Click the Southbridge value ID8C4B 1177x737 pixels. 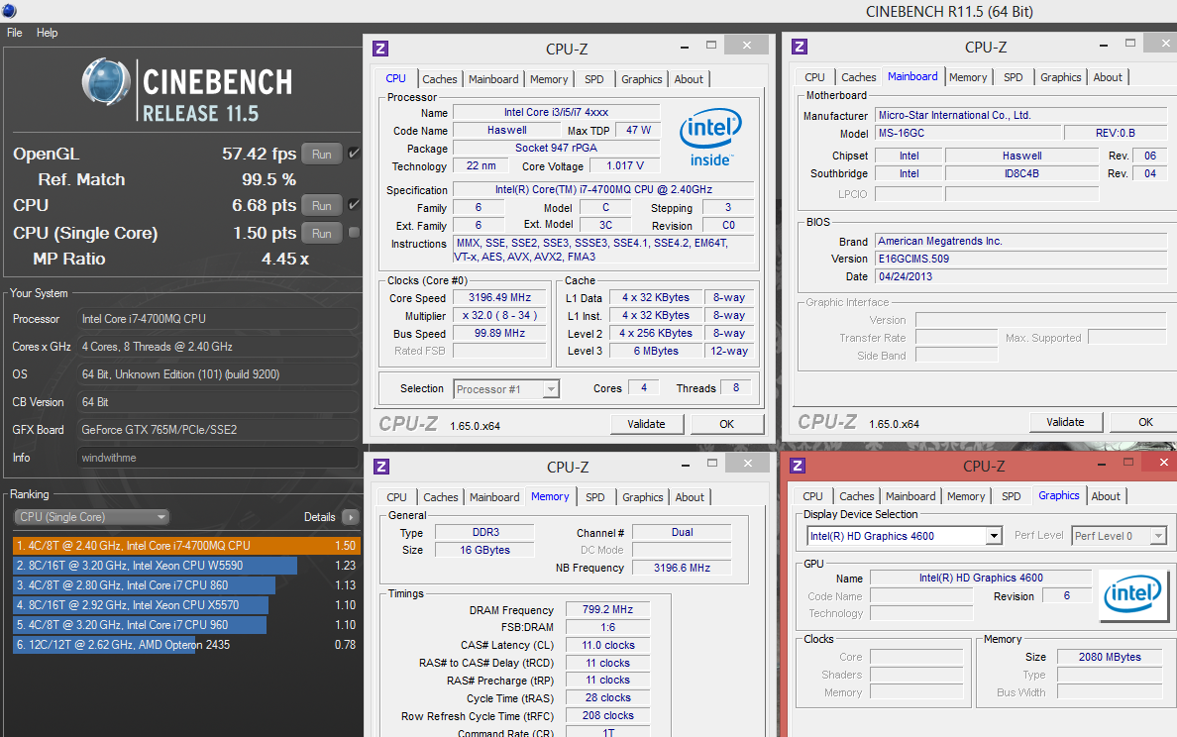tap(1021, 173)
